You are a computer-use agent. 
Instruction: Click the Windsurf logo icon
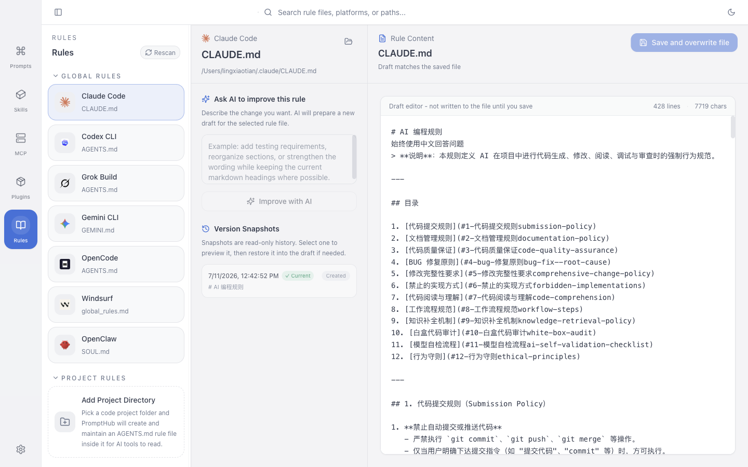click(x=65, y=305)
